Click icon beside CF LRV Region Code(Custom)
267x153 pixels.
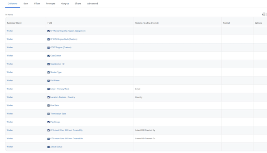pos(49,39)
